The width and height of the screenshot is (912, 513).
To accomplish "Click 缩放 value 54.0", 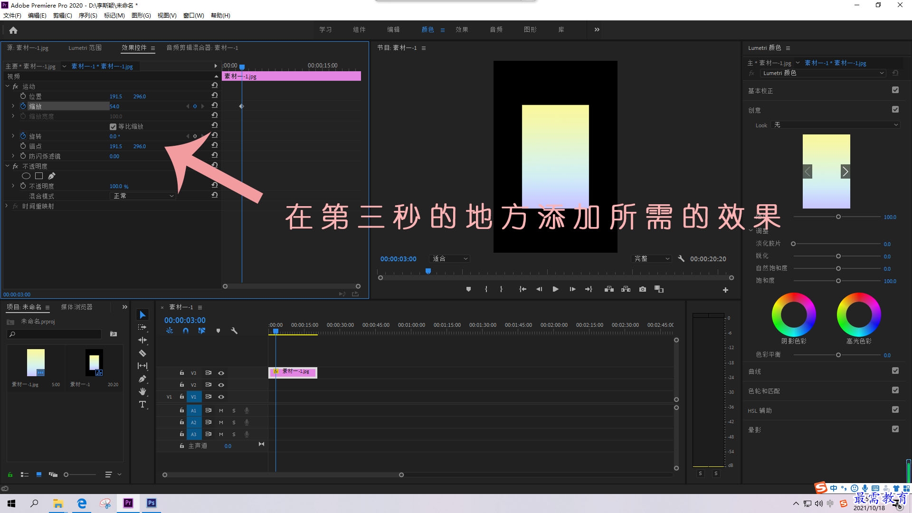I will pyautogui.click(x=114, y=106).
